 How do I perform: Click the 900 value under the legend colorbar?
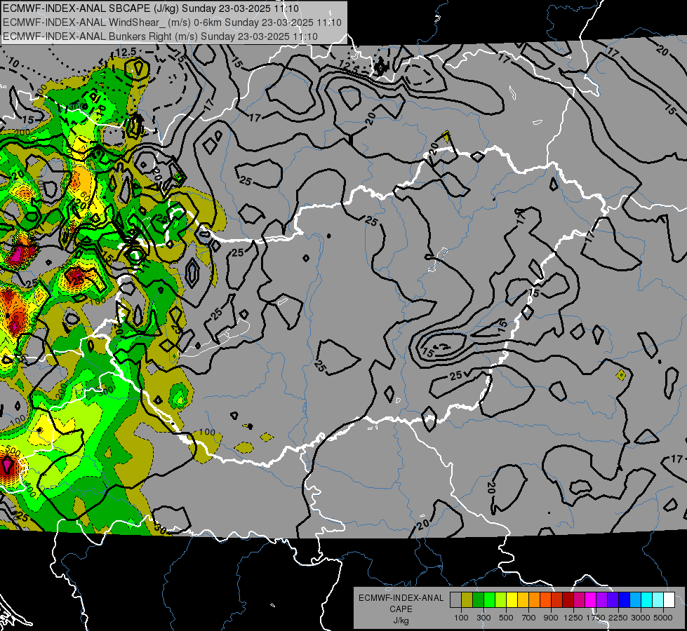(551, 618)
